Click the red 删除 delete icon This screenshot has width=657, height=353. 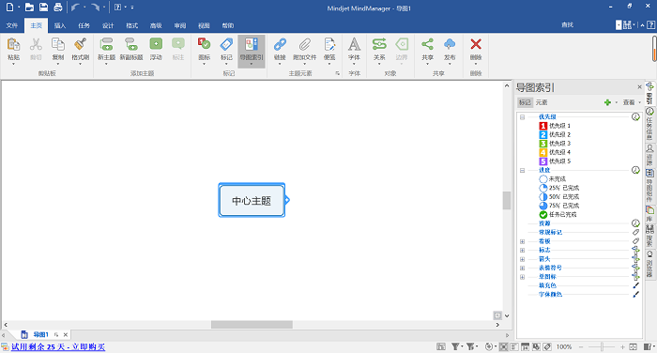pyautogui.click(x=476, y=44)
